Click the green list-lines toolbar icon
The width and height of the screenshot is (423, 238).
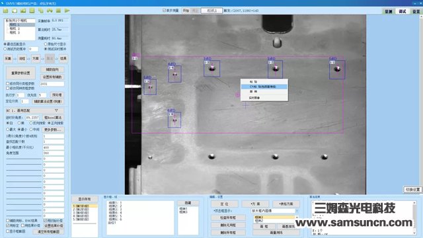point(32,11)
